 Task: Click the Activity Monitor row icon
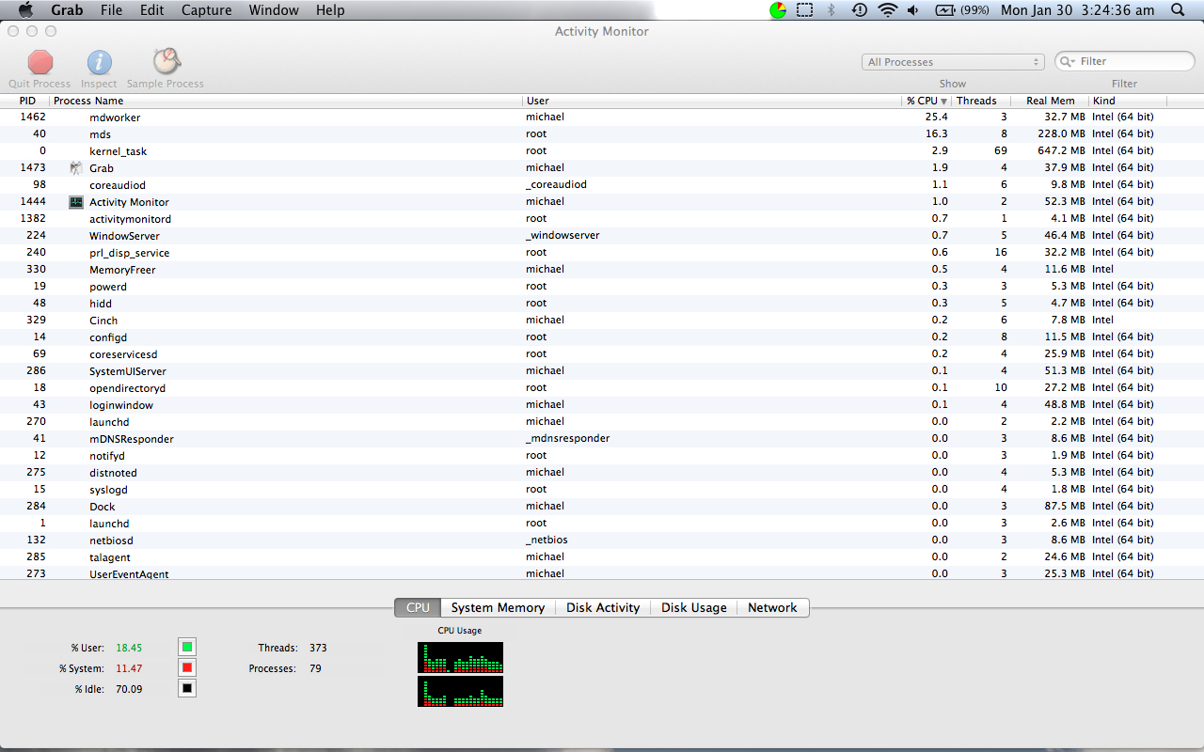point(76,202)
